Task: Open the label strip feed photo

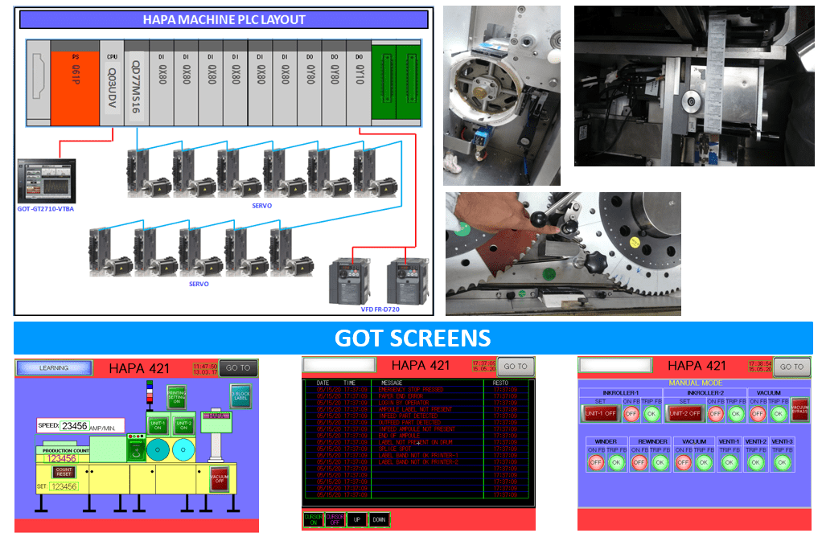Action: pos(694,86)
